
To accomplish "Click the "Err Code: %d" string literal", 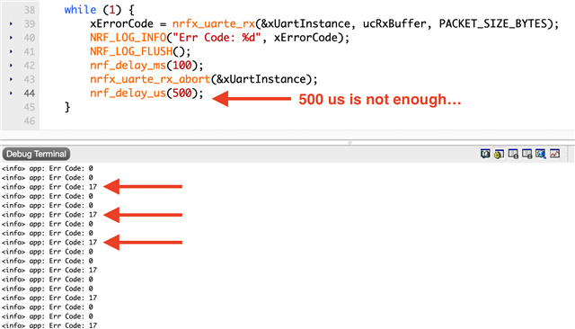I will [217, 38].
